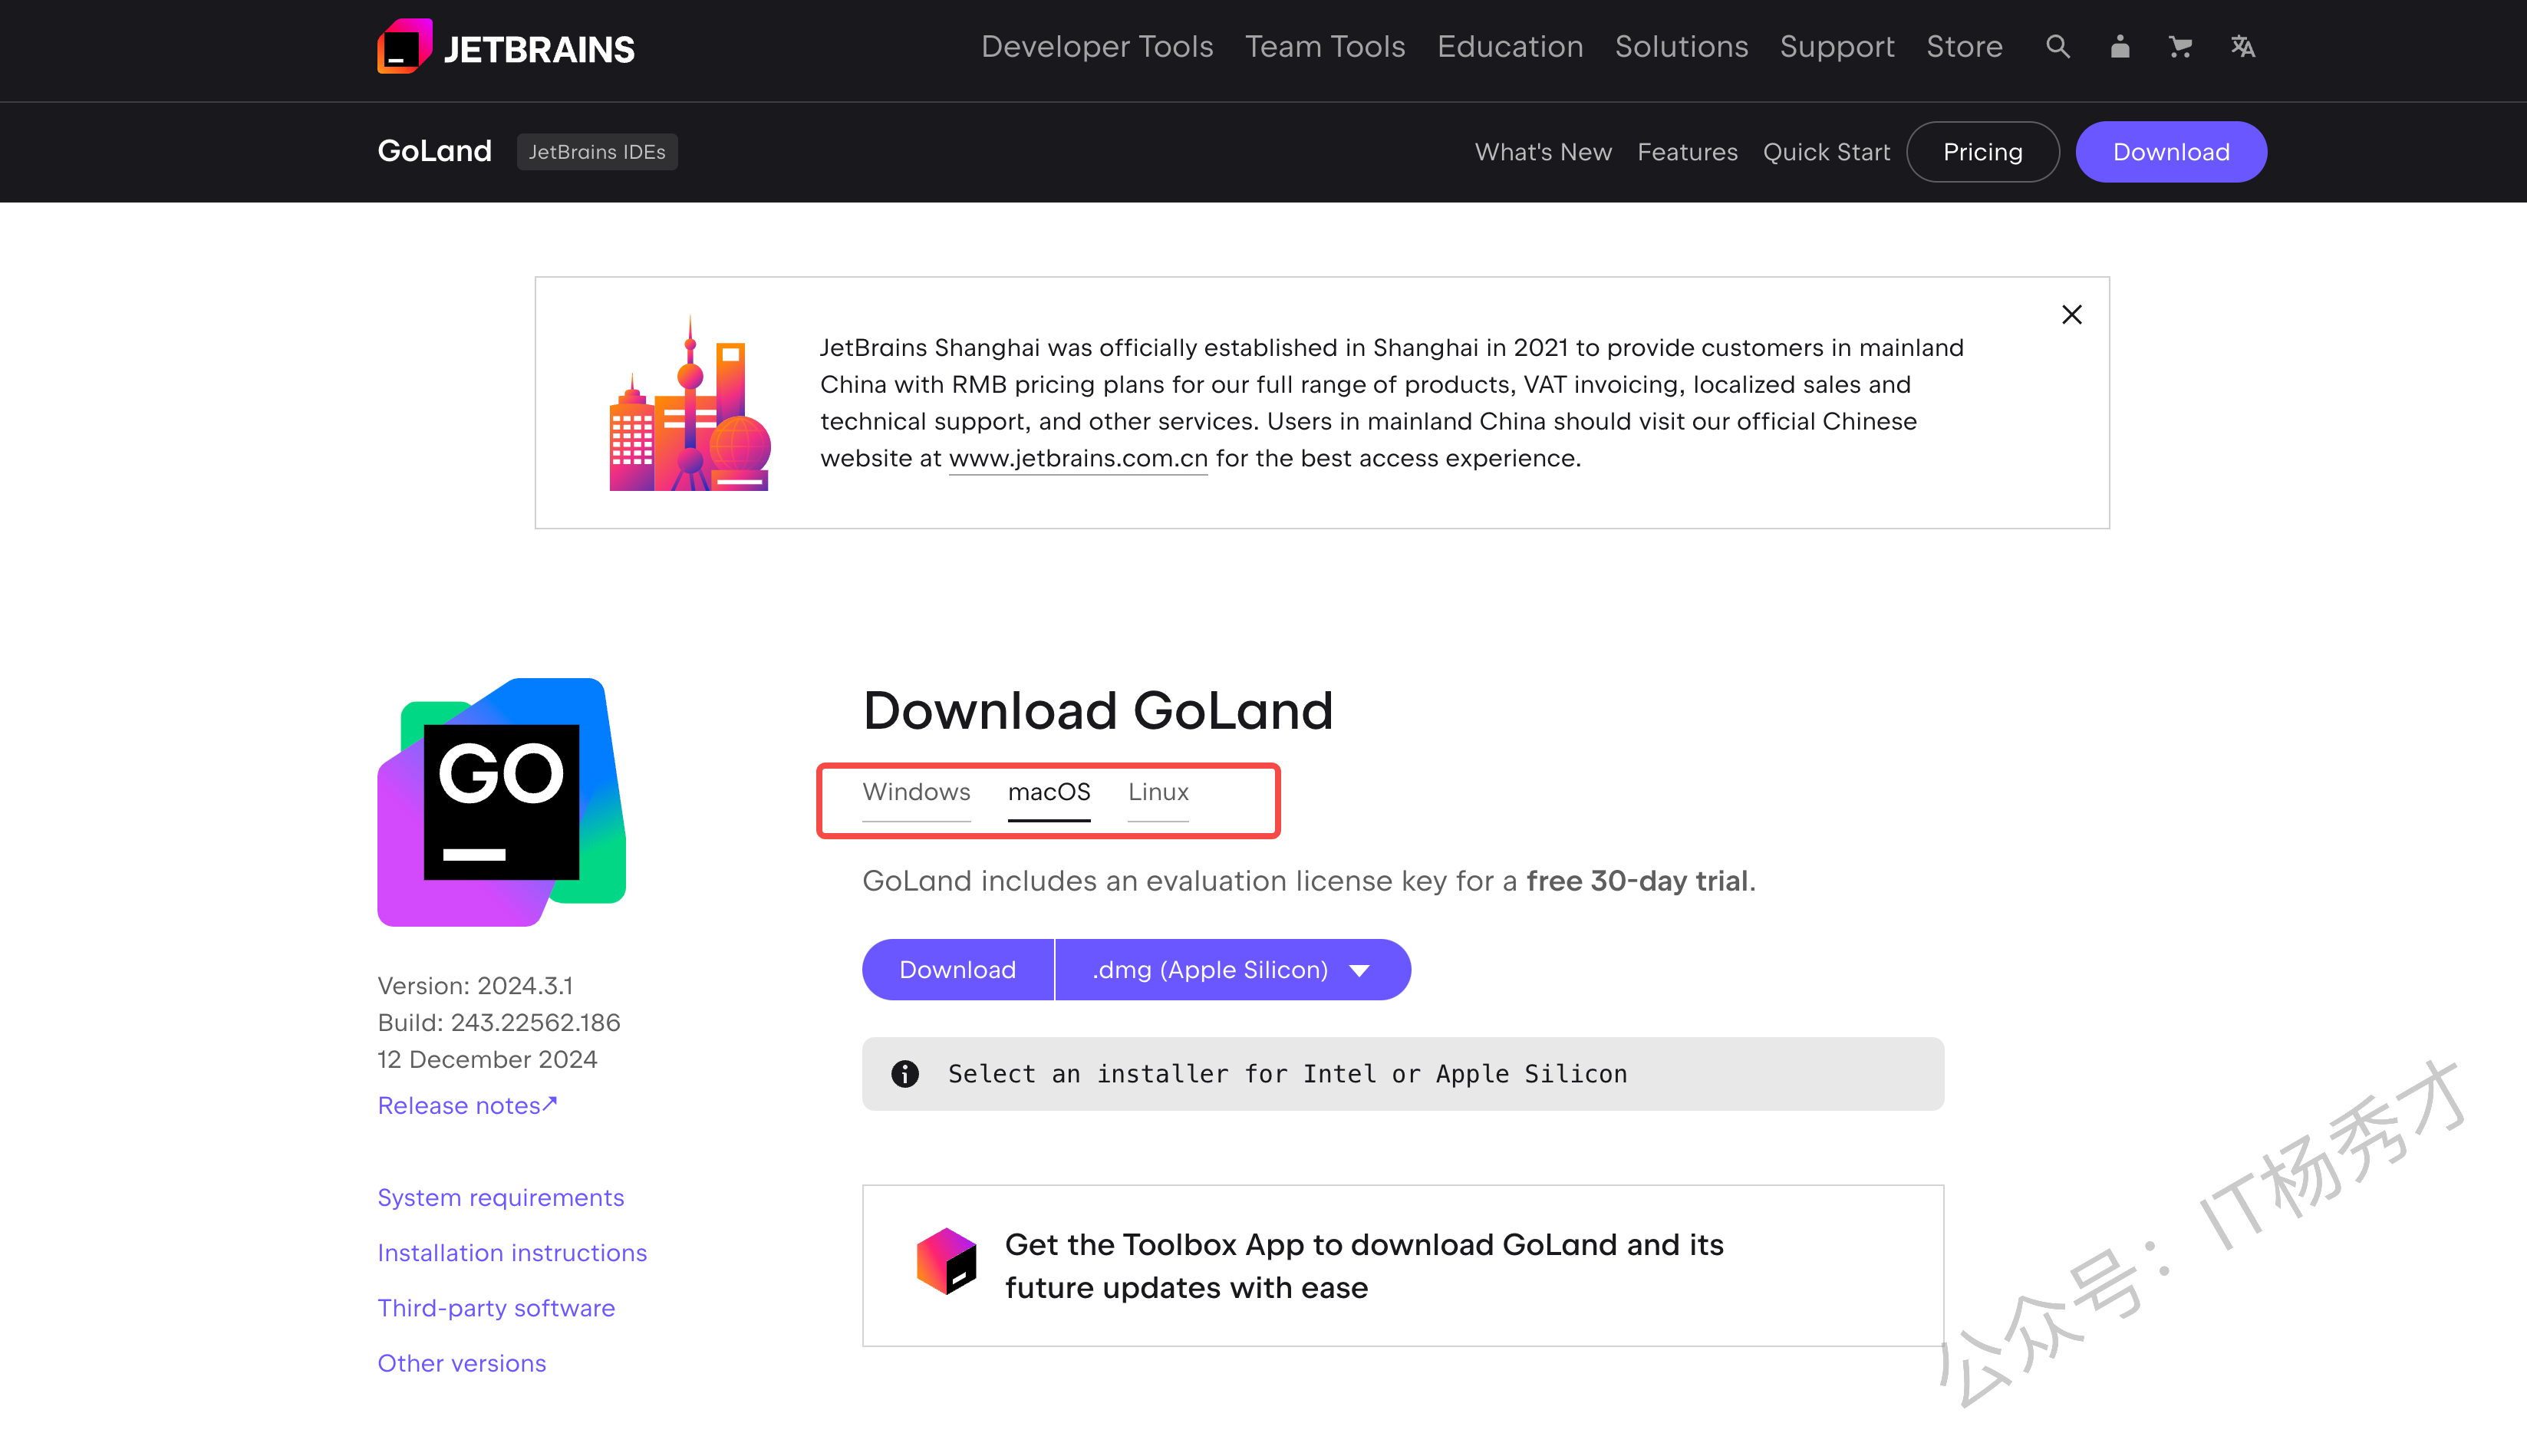Open System requirements link
This screenshot has width=2527, height=1456.
tap(500, 1198)
